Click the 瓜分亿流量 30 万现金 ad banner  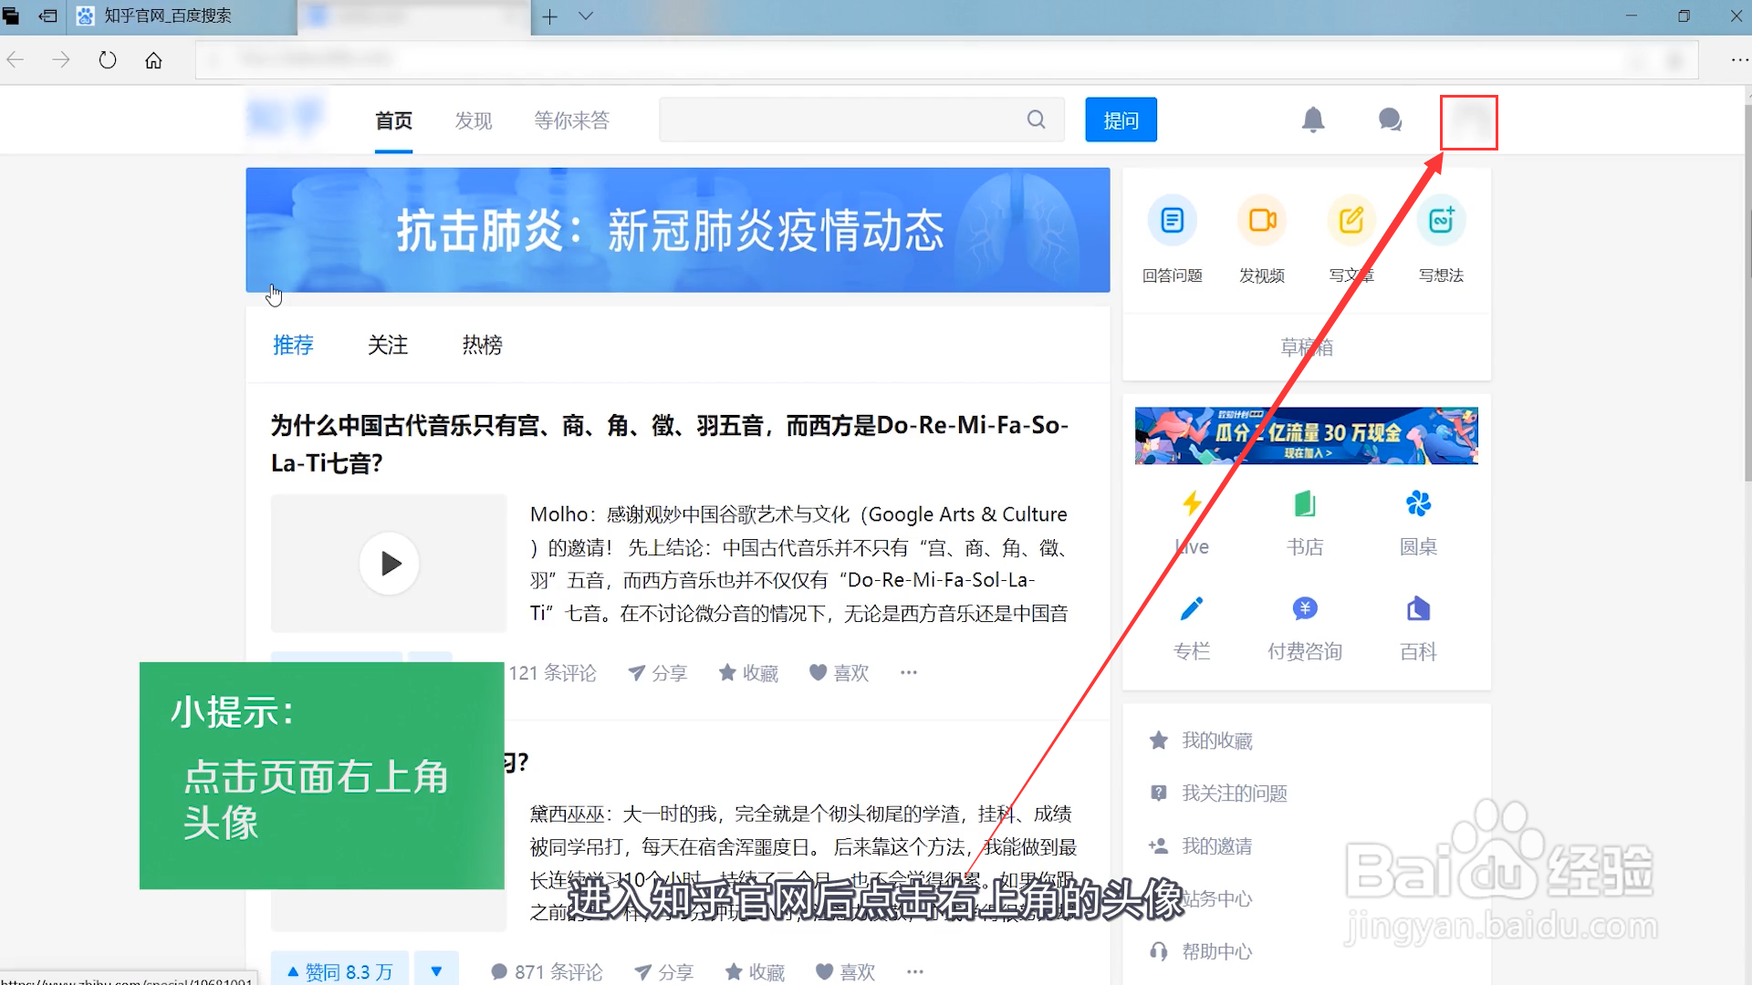click(1307, 436)
